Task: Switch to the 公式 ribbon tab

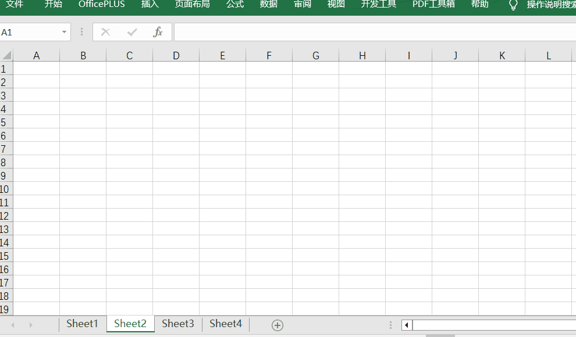Action: tap(235, 5)
